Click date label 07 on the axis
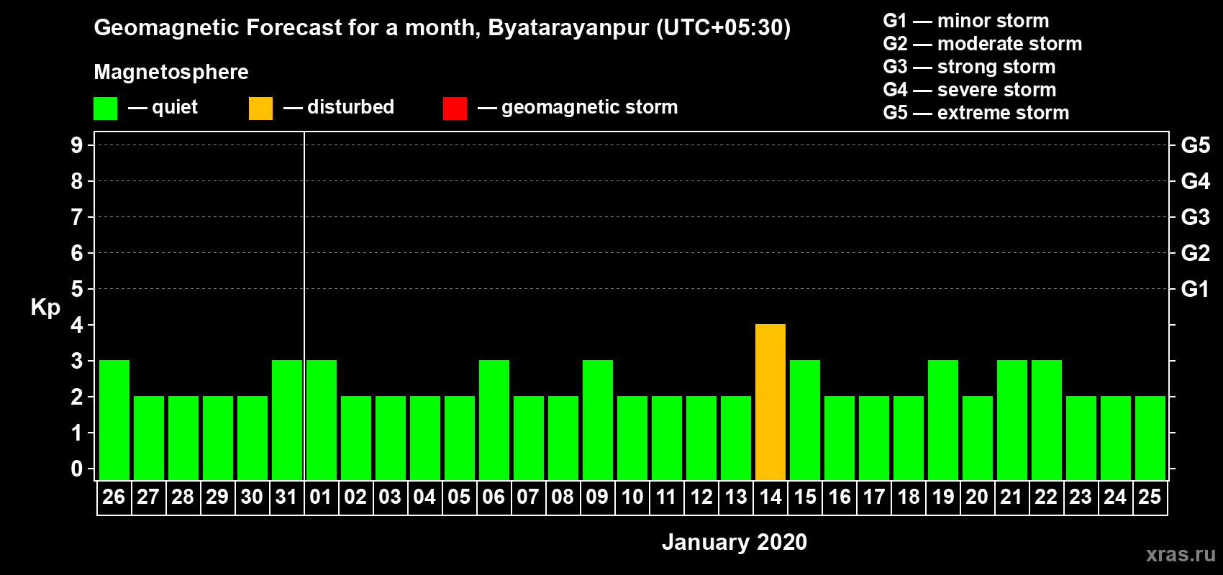Image resolution: width=1223 pixels, height=575 pixels. point(528,497)
